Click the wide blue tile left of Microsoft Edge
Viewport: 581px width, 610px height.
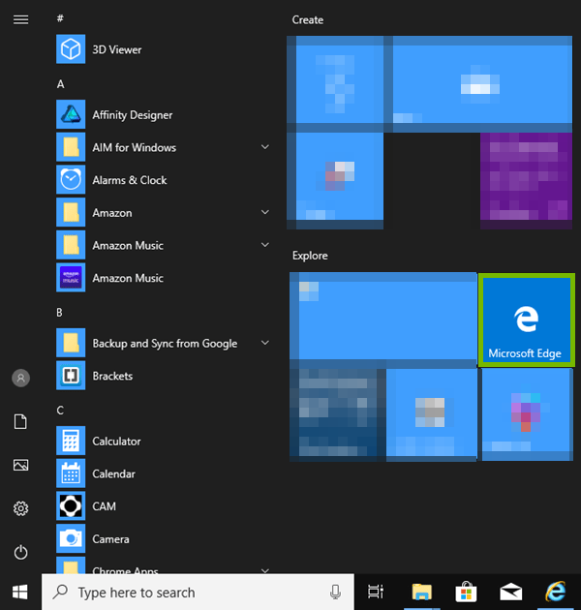(x=382, y=320)
